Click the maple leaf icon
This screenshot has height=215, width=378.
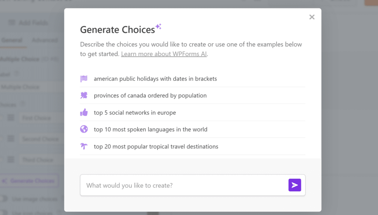[x=84, y=95]
